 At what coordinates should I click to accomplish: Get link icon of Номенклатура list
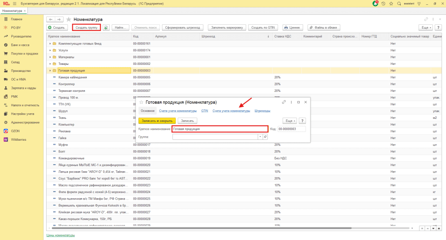click(x=426, y=19)
